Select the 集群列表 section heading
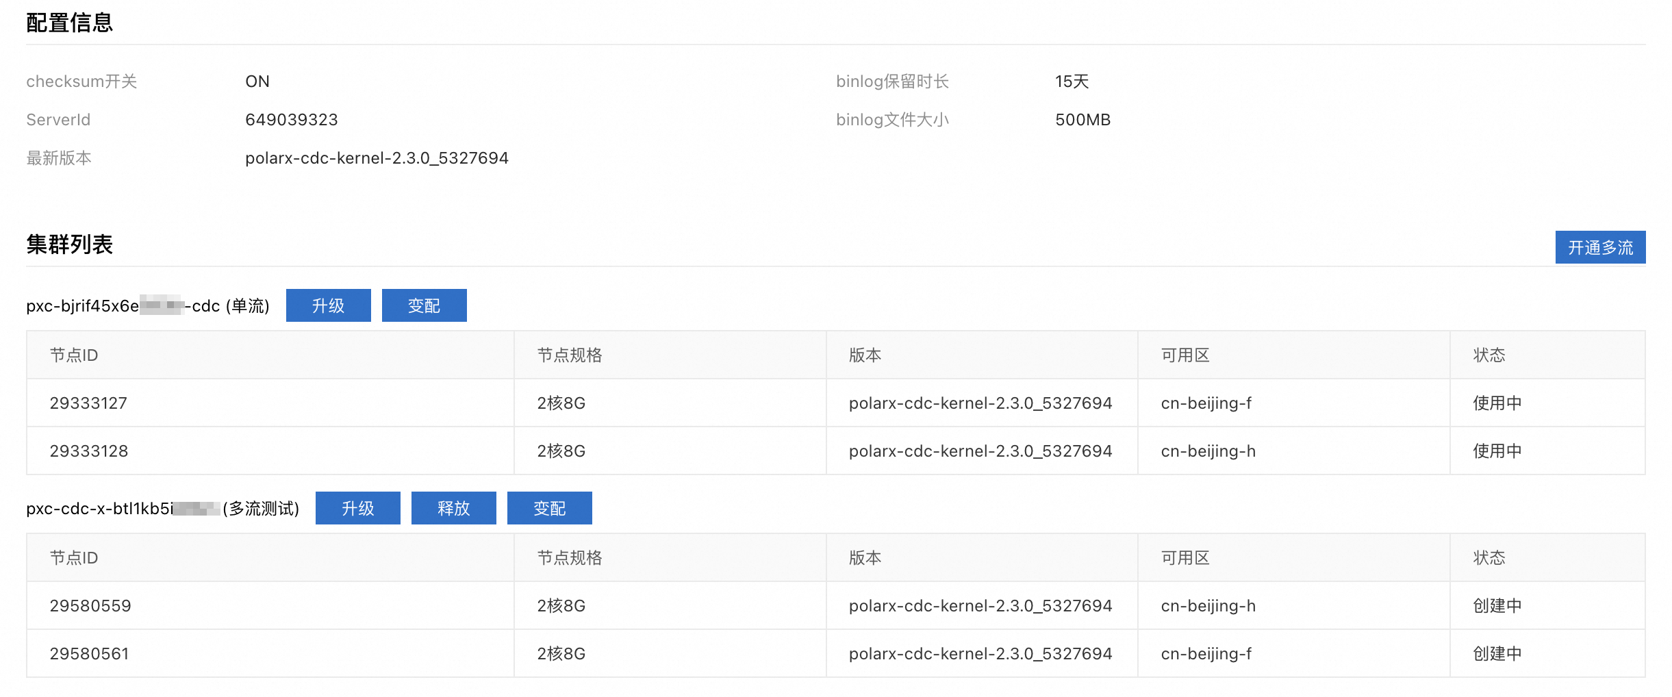This screenshot has height=697, width=1672. coord(69,244)
